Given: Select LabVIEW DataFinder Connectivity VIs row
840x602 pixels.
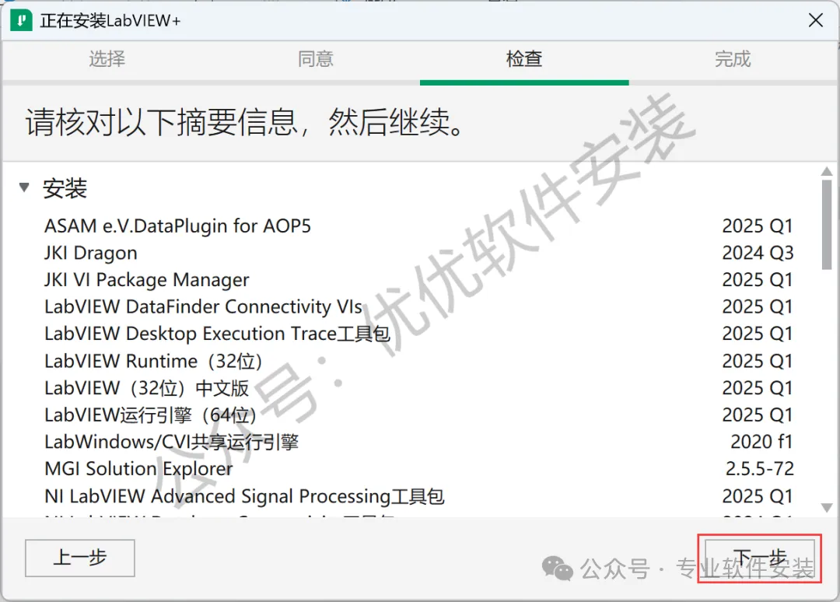Looking at the screenshot, I should click(x=418, y=307).
